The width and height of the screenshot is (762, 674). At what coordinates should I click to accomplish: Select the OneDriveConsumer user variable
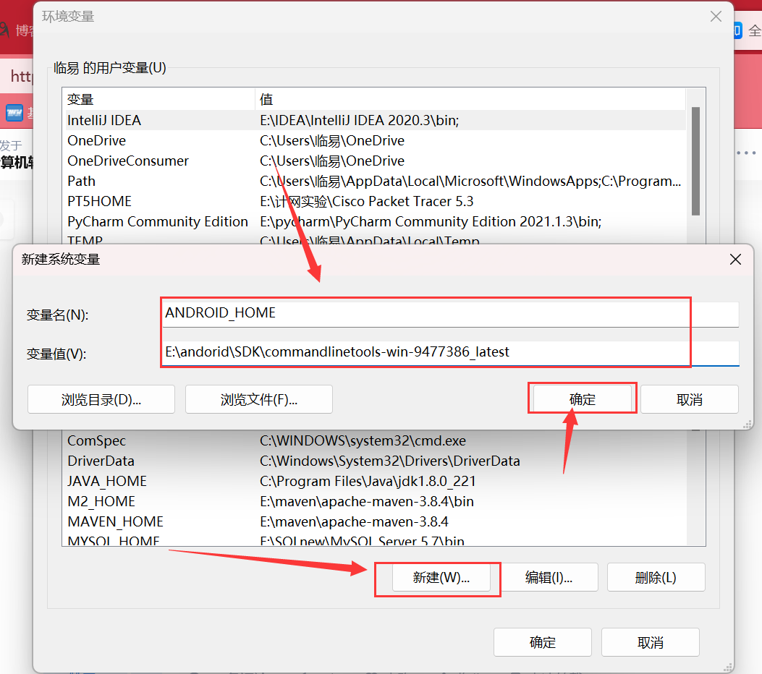coord(375,161)
